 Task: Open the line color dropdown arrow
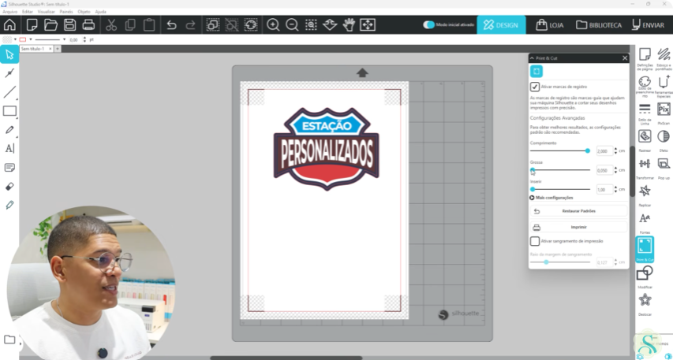click(x=31, y=39)
